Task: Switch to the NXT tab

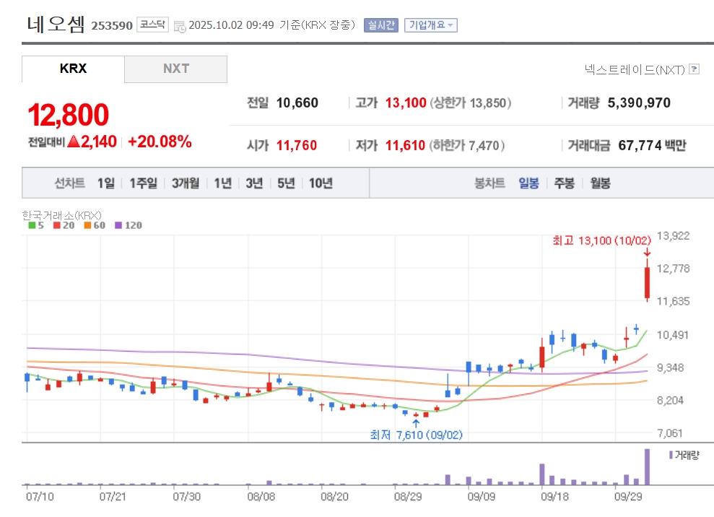Action: [175, 69]
